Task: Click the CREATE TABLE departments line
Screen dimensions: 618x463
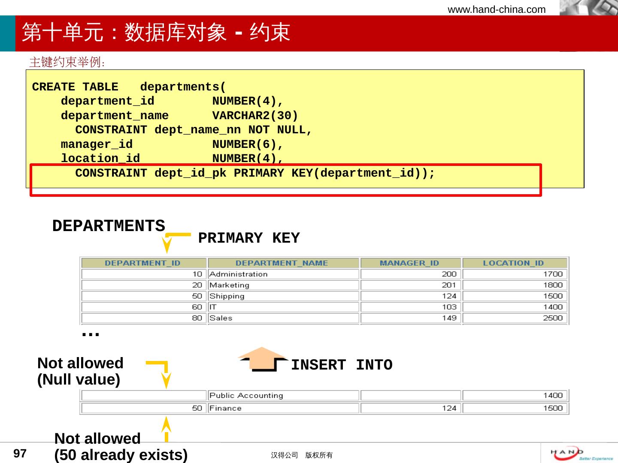Action: [x=129, y=87]
